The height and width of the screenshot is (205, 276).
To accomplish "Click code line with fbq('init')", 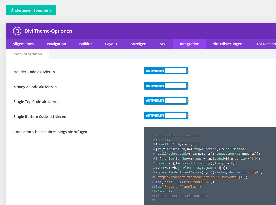I will tap(185, 182).
